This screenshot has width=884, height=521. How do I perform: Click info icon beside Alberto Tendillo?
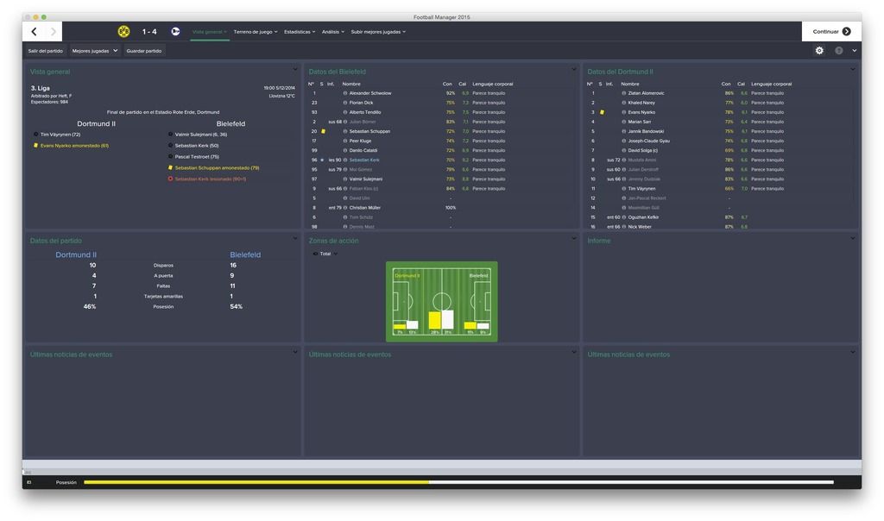point(345,113)
